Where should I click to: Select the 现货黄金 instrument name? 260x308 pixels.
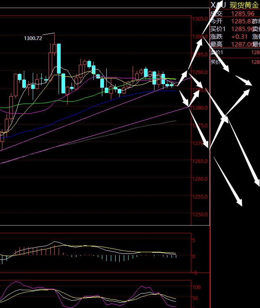point(244,5)
